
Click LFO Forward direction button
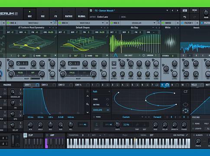tap(157, 117)
